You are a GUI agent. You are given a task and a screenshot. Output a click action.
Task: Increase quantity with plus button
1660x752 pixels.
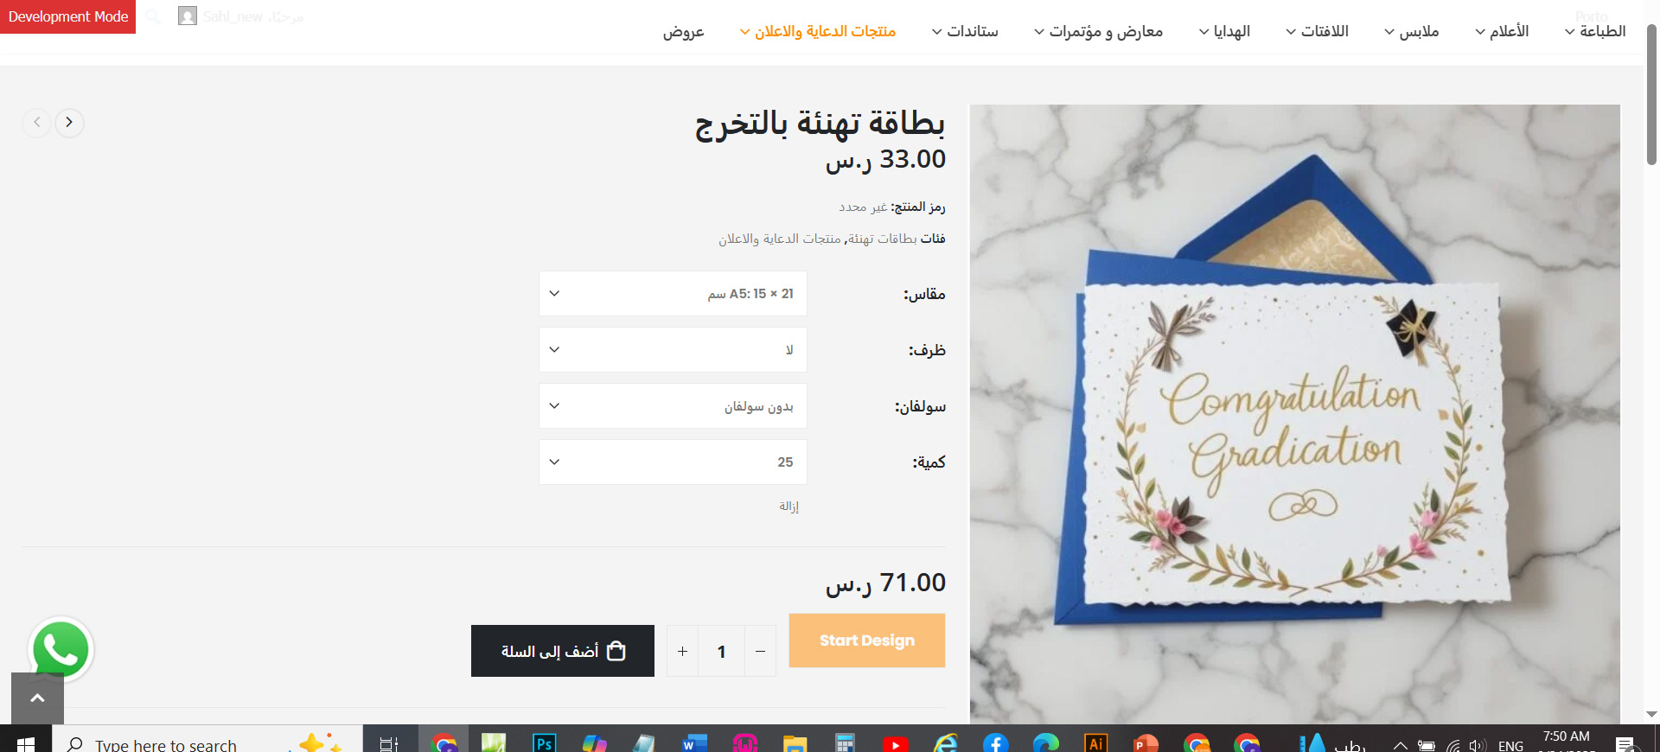682,651
